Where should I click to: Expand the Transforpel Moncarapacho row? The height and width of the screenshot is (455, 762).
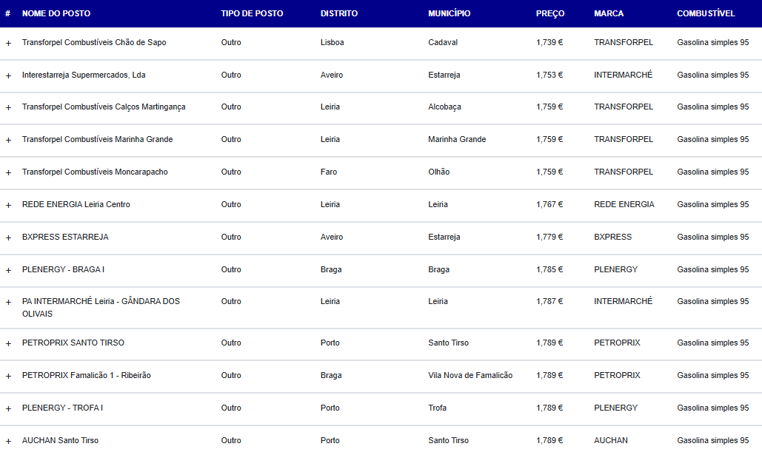point(8,173)
